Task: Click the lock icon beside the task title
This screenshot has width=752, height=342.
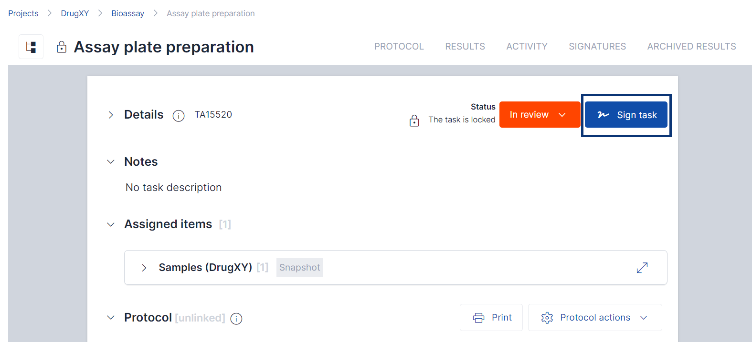Action: [x=62, y=47]
